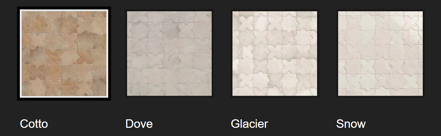Choose the second tile color image
The height and width of the screenshot is (136, 441).
169,54
